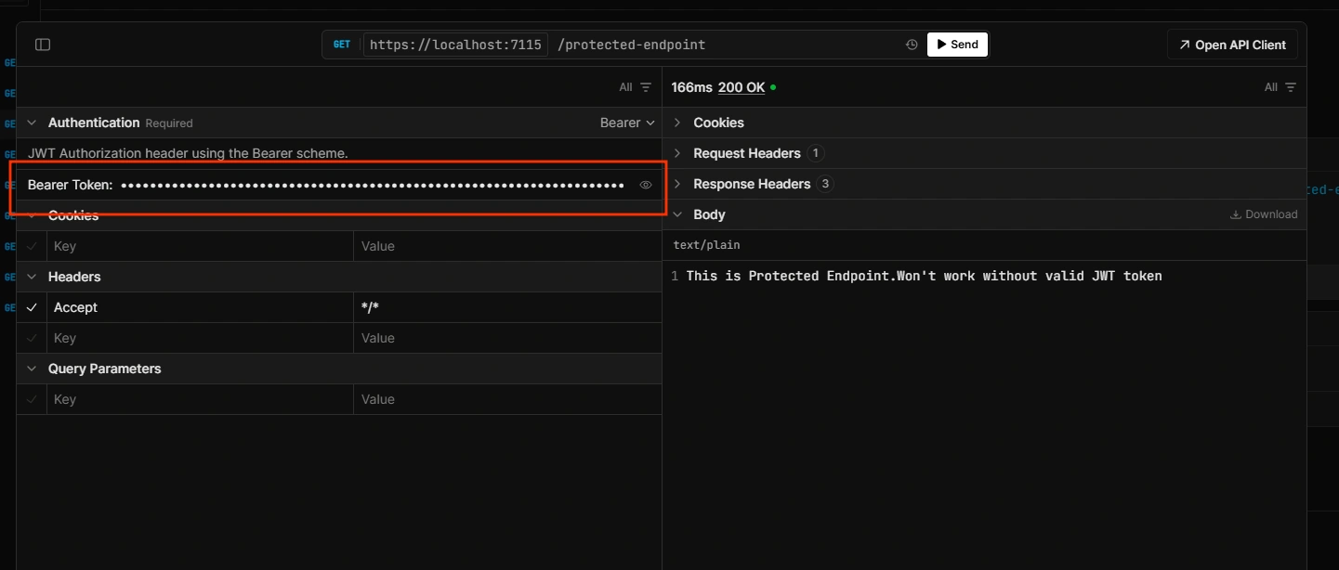
Task: Click the Response Headers count badge 3
Action: [825, 184]
